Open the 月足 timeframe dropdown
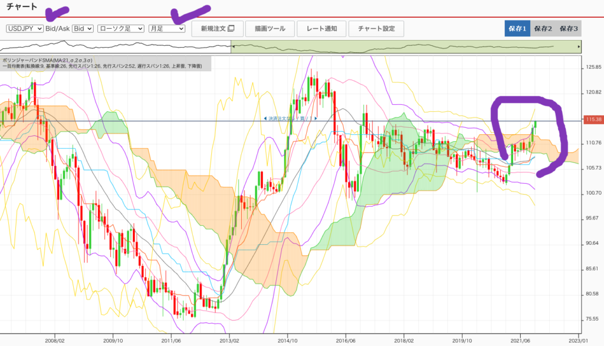 click(x=167, y=28)
